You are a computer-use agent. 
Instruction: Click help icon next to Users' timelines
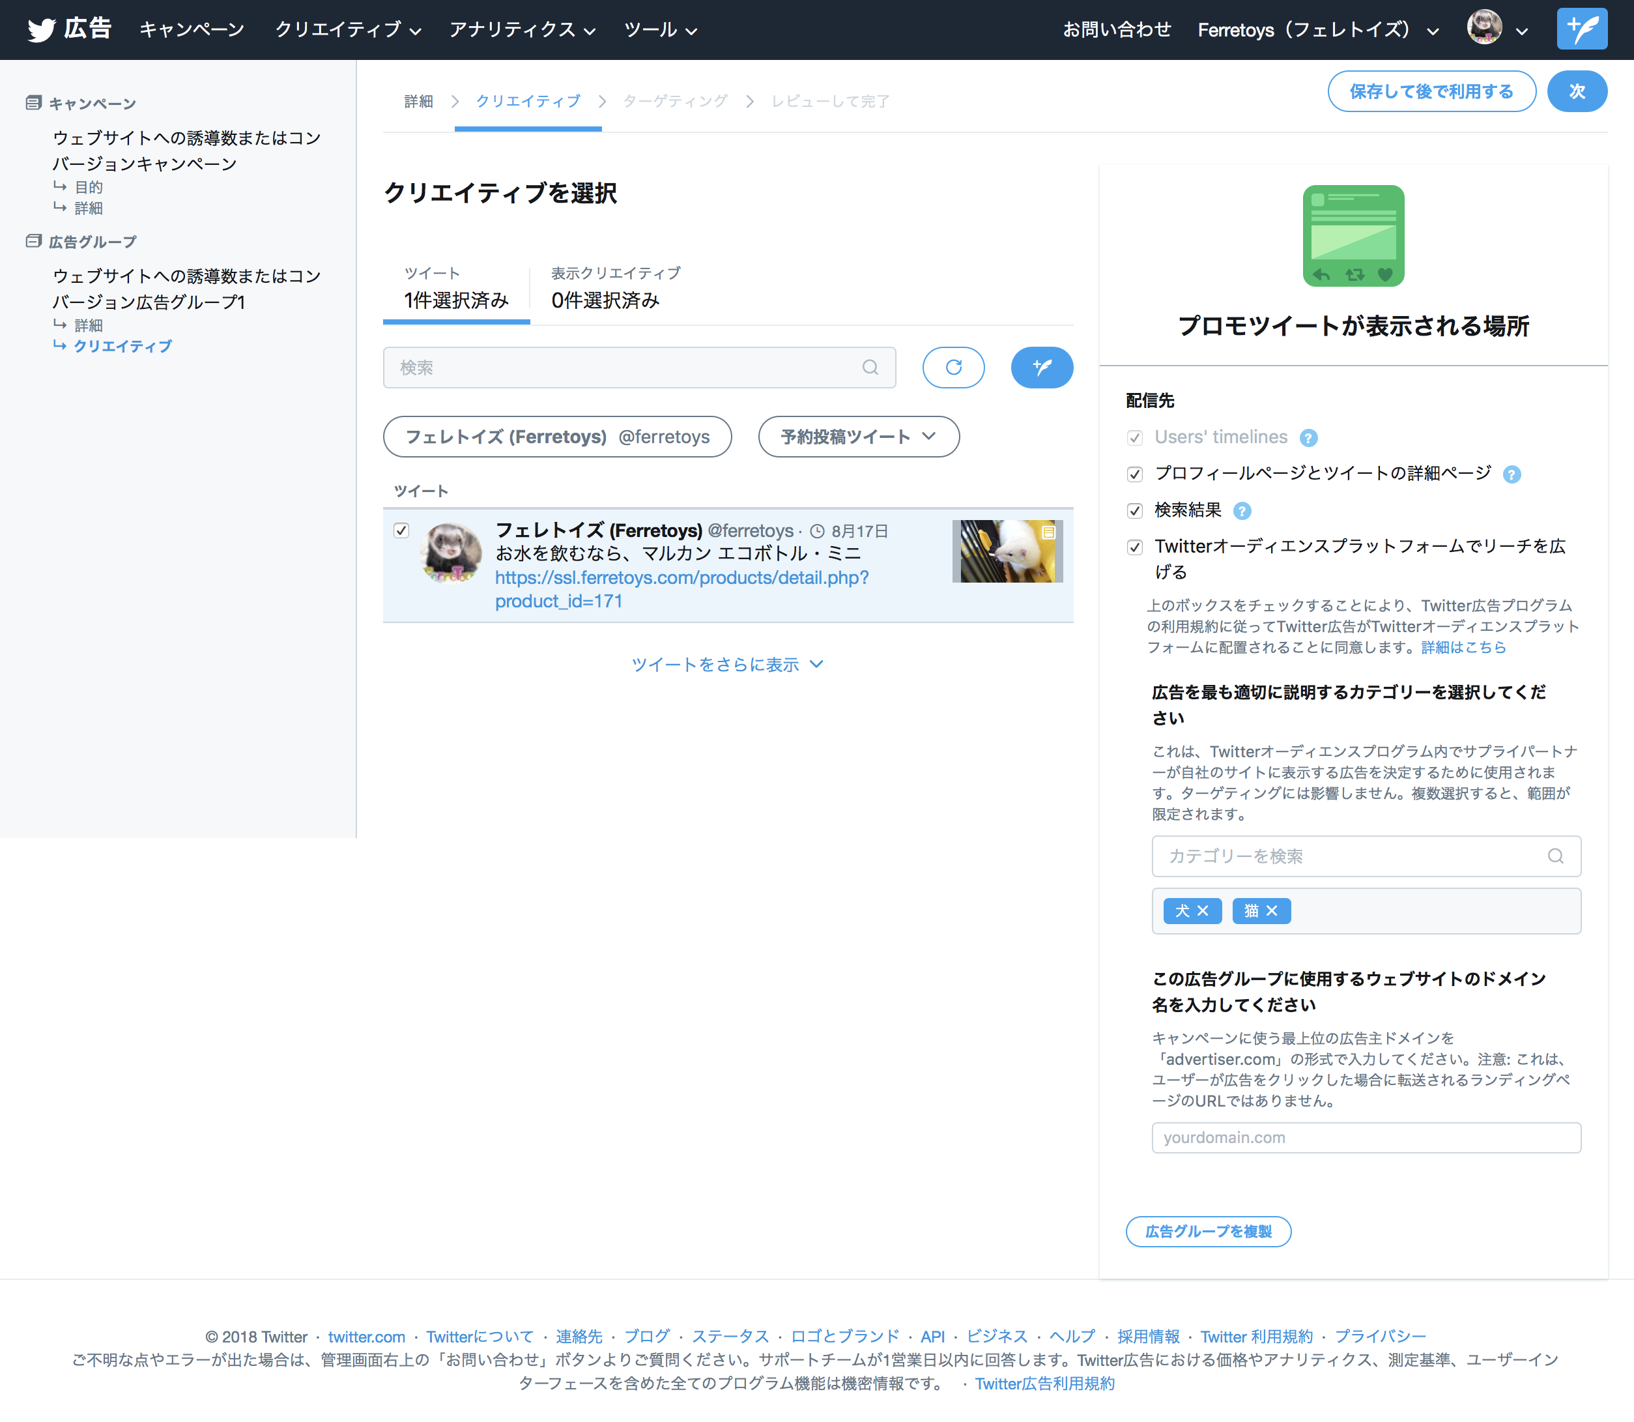coord(1309,438)
